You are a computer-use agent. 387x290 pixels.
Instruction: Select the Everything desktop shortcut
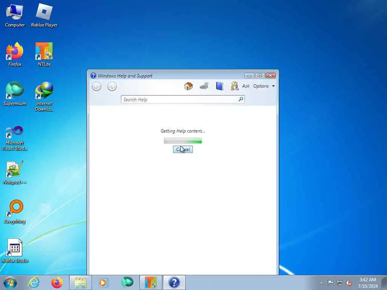pyautogui.click(x=15, y=212)
